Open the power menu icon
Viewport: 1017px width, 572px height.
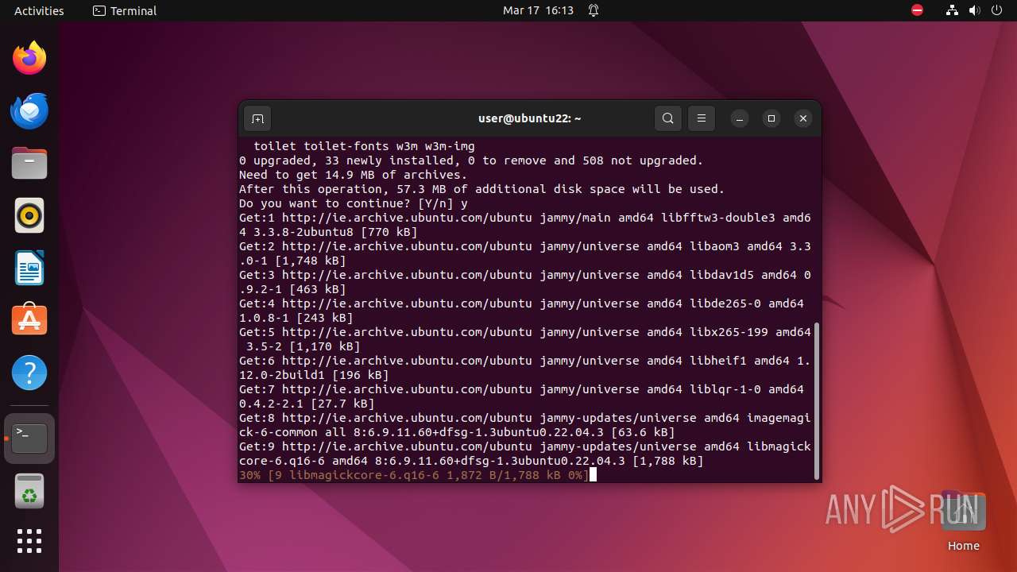tap(996, 10)
